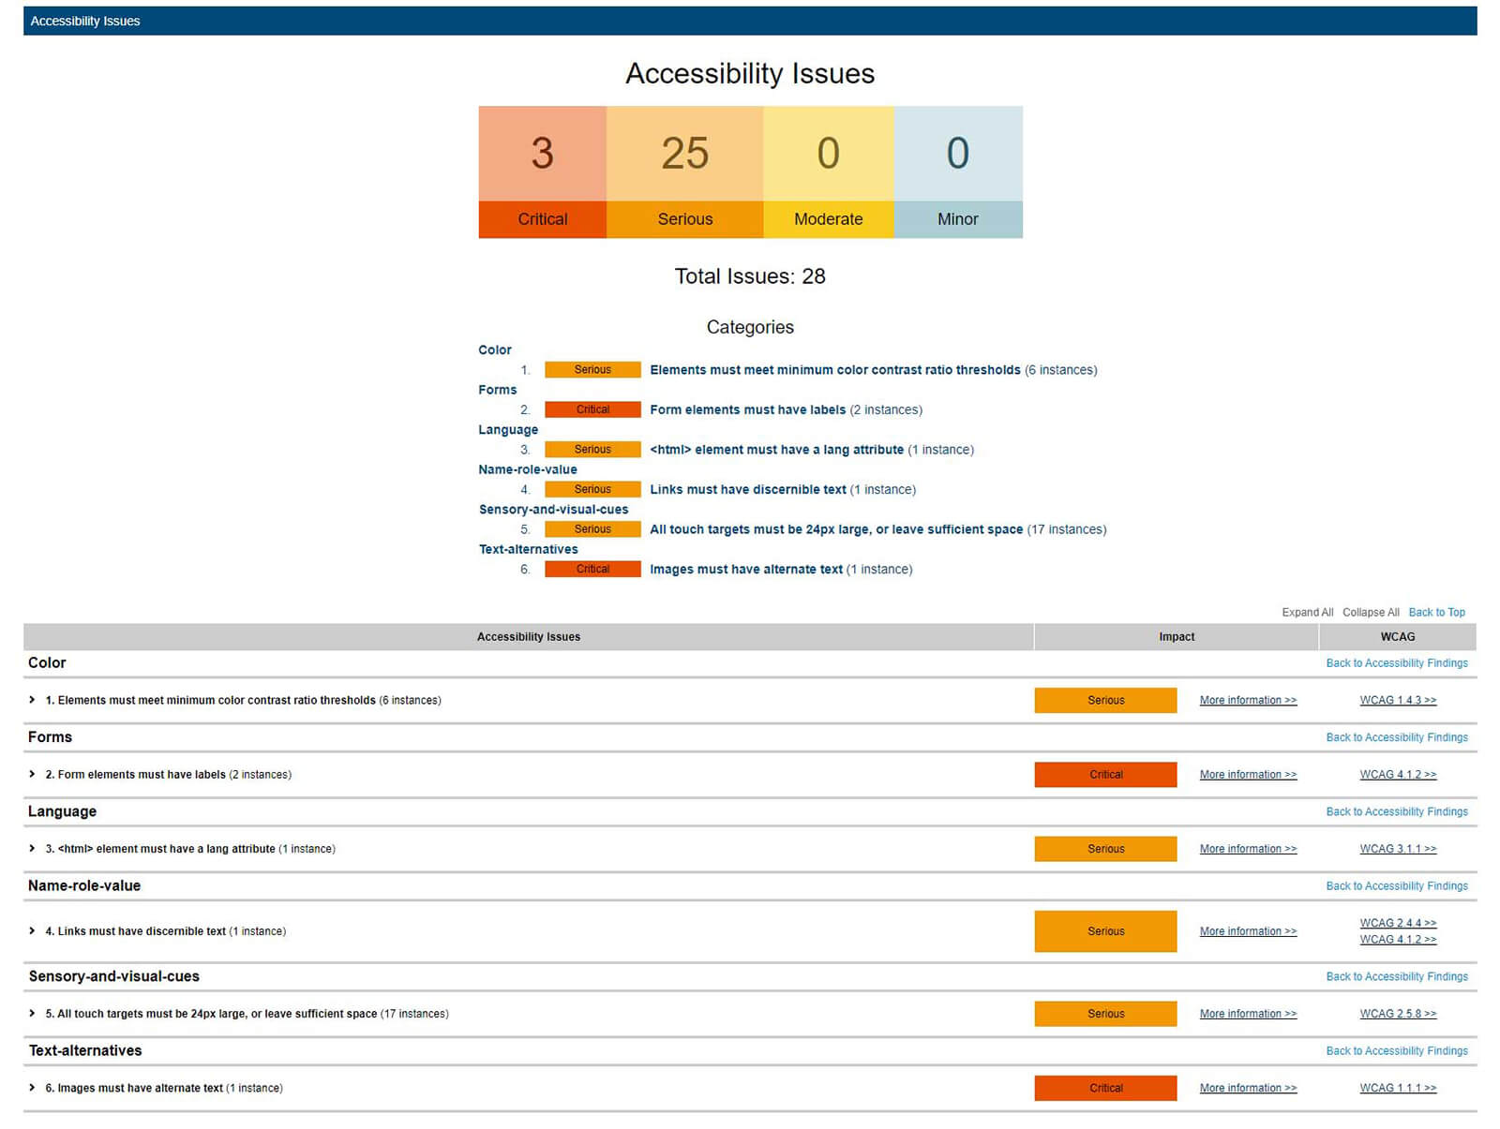Expand the Form elements must have labels row
The width and height of the screenshot is (1500, 1129).
click(x=32, y=774)
